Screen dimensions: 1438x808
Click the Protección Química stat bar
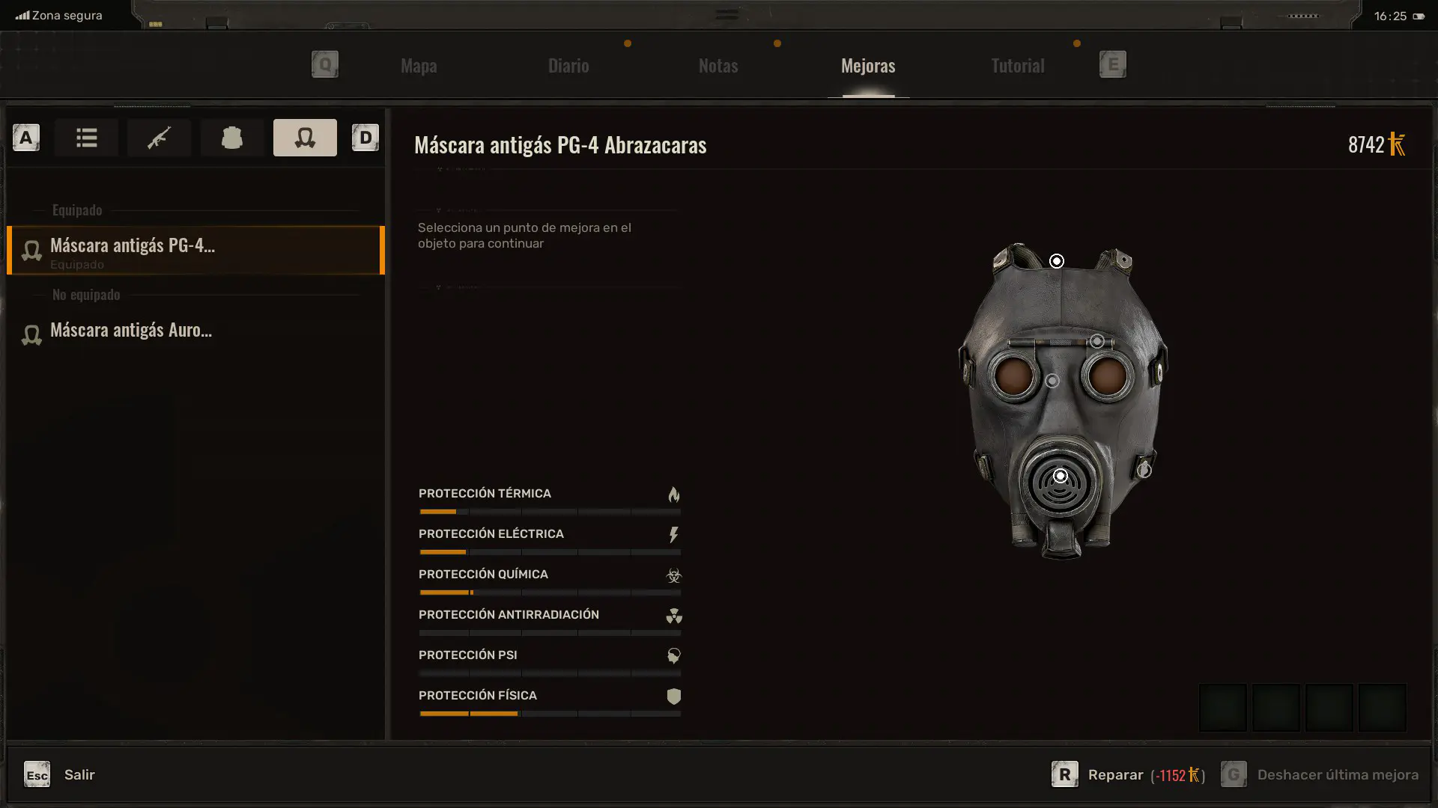pos(550,593)
